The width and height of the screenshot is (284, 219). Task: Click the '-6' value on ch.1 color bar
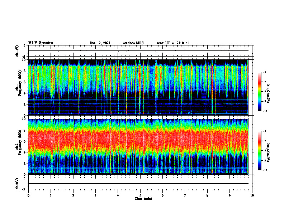click(265, 72)
